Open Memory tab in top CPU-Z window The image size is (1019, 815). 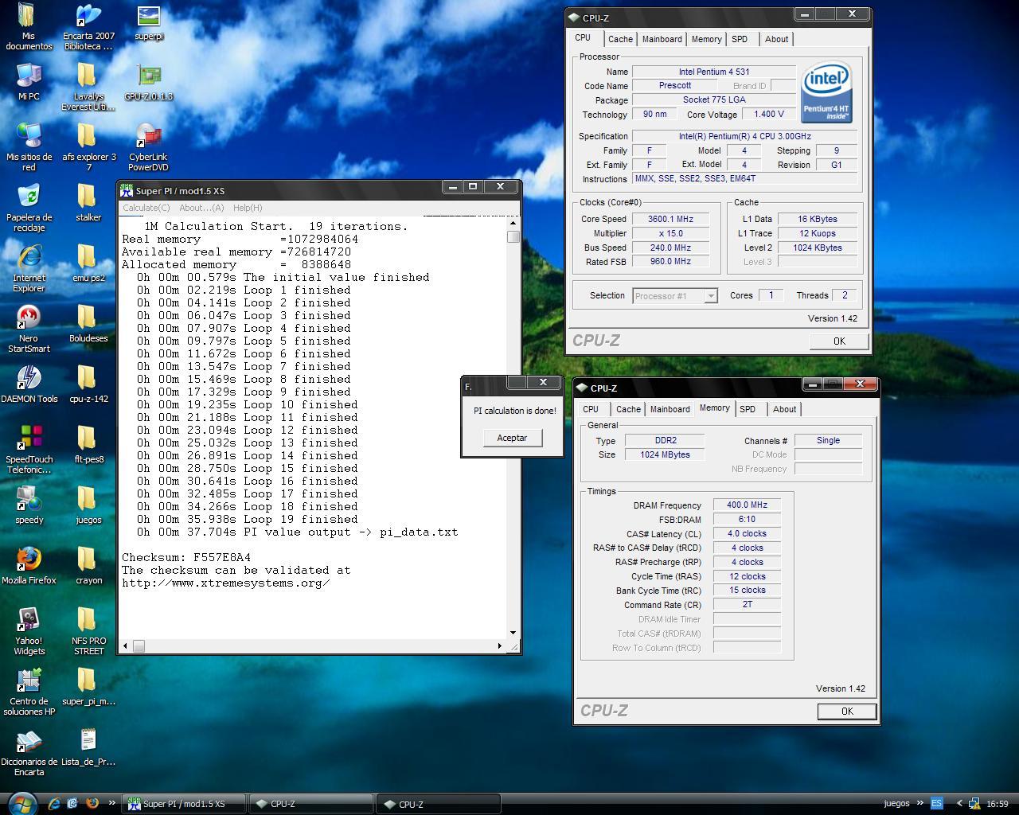point(706,39)
